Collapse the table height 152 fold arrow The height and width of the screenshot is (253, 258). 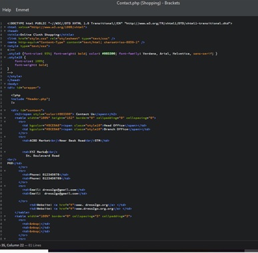5,118
